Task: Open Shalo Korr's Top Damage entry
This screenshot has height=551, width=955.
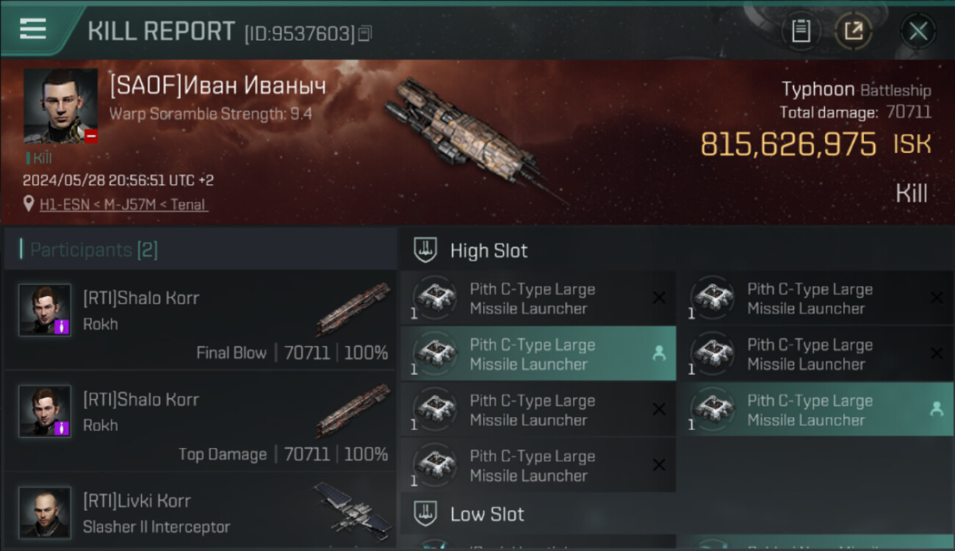Action: pyautogui.click(x=200, y=422)
